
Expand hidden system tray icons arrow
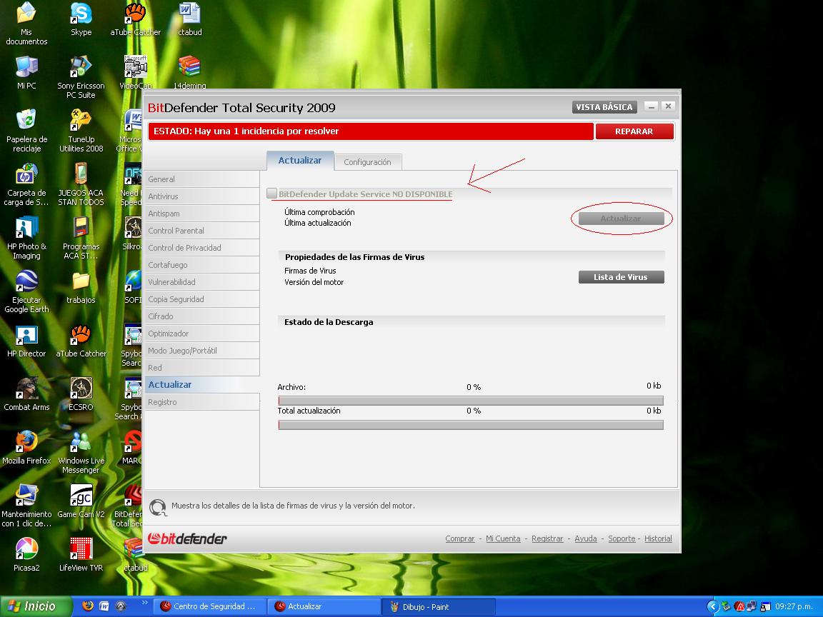click(x=712, y=606)
